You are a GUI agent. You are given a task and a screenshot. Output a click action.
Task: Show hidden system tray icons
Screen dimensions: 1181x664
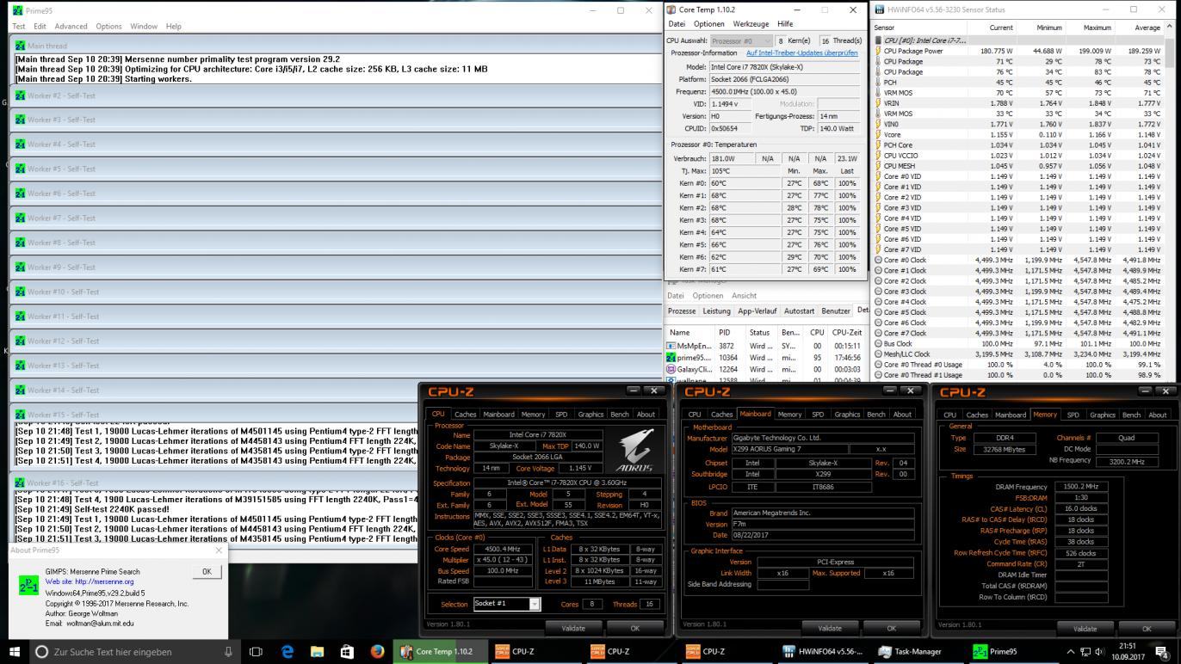1071,651
